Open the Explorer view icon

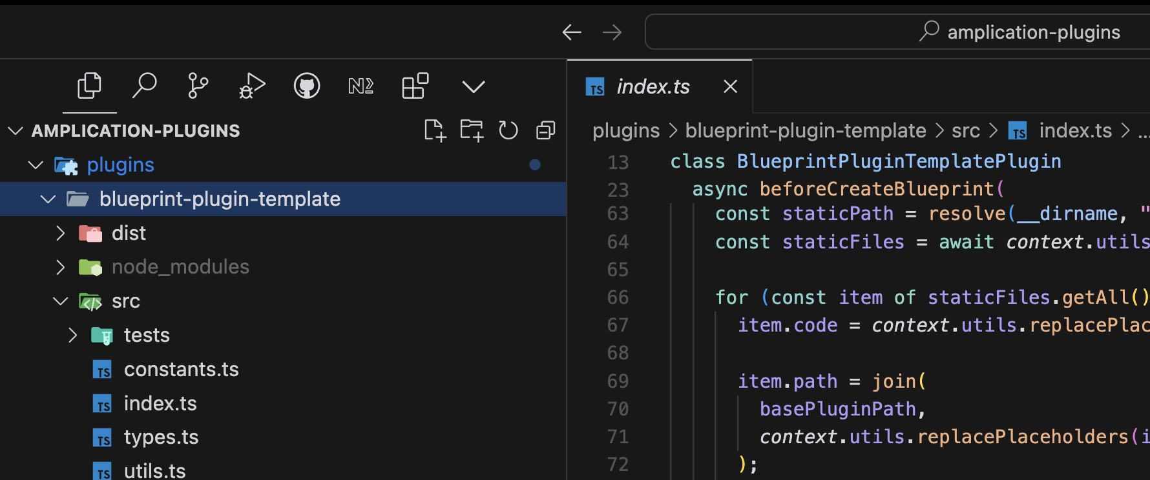tap(89, 86)
